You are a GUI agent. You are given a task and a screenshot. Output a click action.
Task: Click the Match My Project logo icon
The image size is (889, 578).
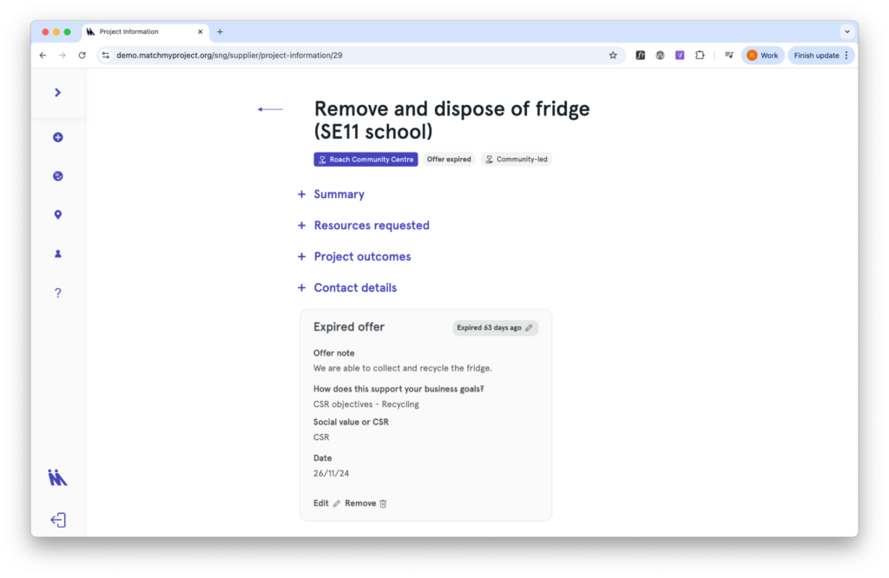(58, 477)
